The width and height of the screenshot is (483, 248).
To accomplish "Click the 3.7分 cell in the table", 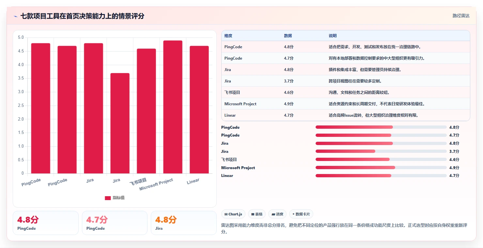I will tap(288, 81).
